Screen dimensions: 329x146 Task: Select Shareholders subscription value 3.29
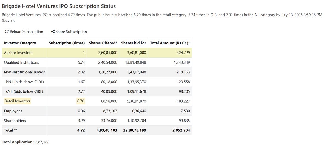tap(81, 121)
